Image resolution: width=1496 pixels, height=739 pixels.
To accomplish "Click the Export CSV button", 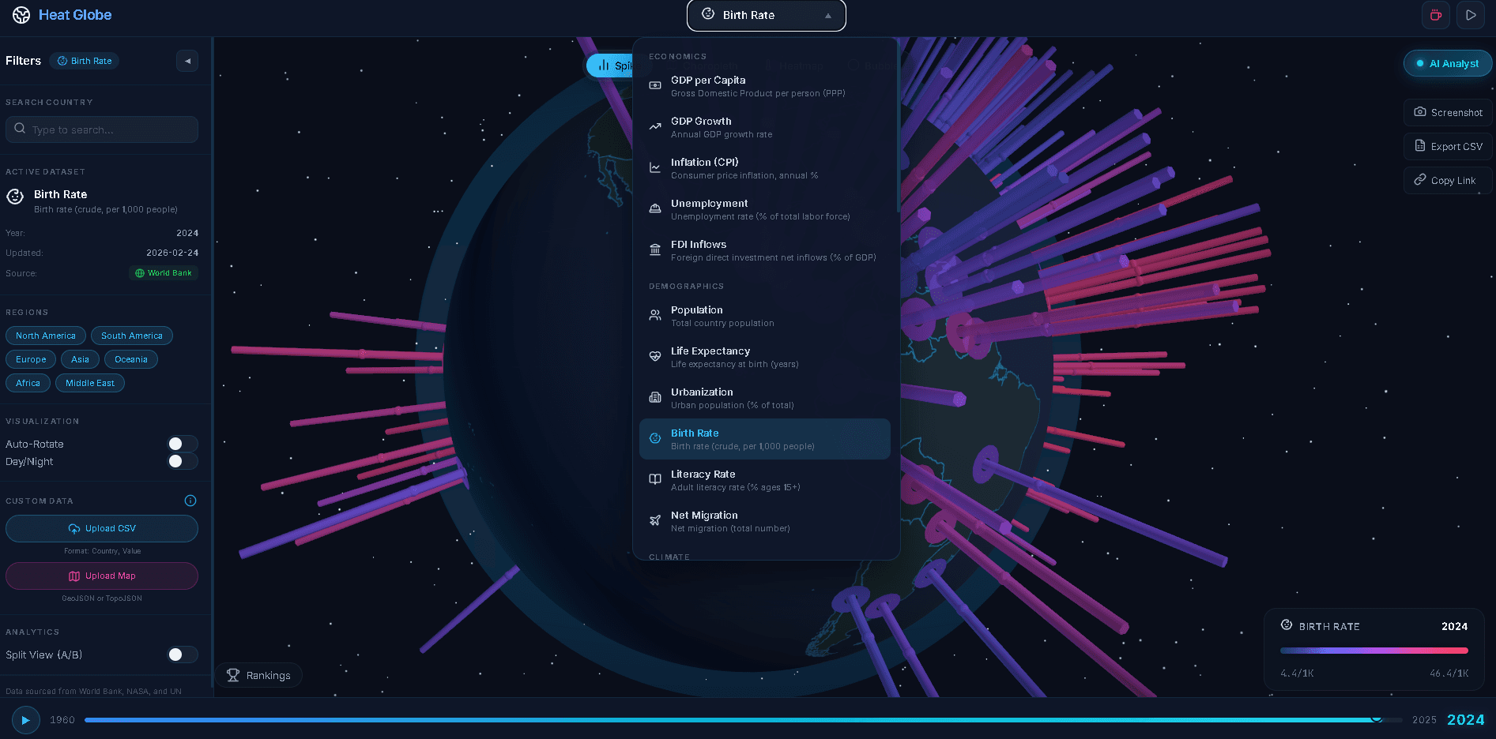I will (x=1447, y=146).
